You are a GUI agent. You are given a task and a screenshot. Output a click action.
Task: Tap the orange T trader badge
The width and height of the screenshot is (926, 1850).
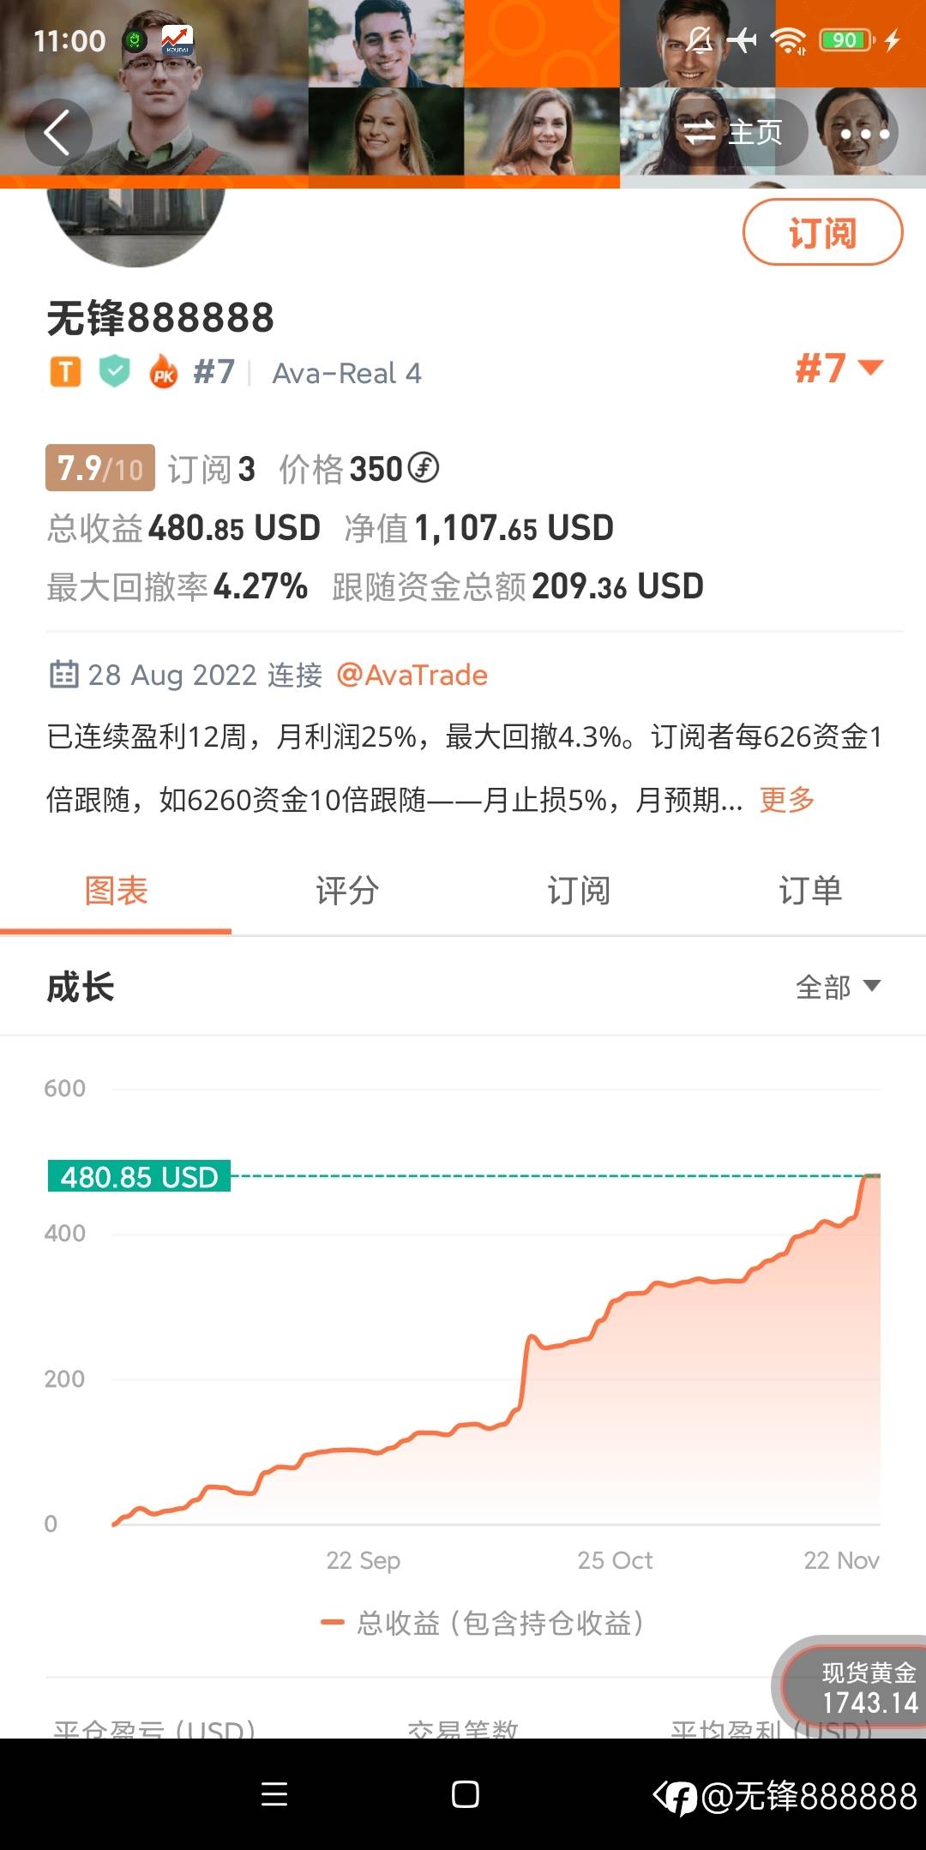tap(65, 372)
